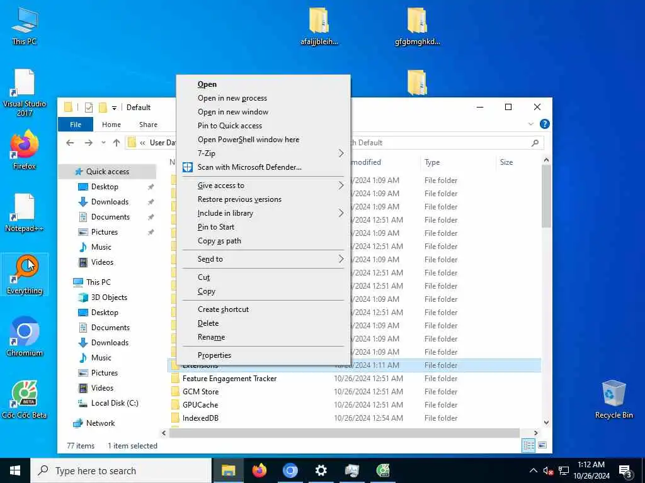Switch to the details view layout button
Image resolution: width=645 pixels, height=483 pixels.
tap(528, 446)
